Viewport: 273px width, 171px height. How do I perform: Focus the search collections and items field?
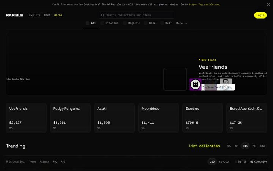136,15
